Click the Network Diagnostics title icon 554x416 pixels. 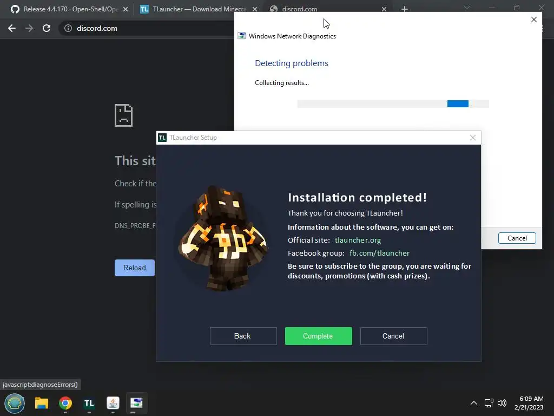(242, 36)
